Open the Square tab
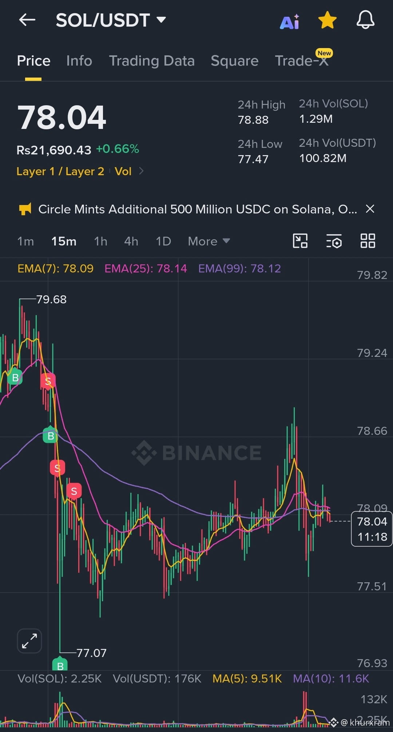 pyautogui.click(x=234, y=61)
